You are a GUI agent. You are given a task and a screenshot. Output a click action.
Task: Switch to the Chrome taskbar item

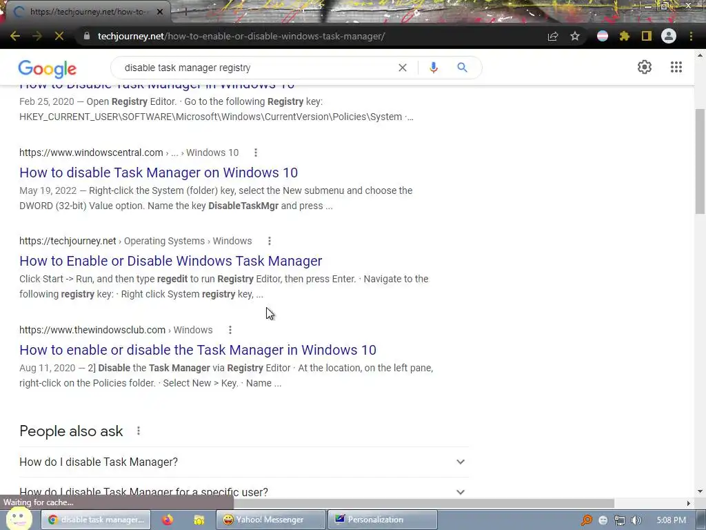tap(96, 520)
